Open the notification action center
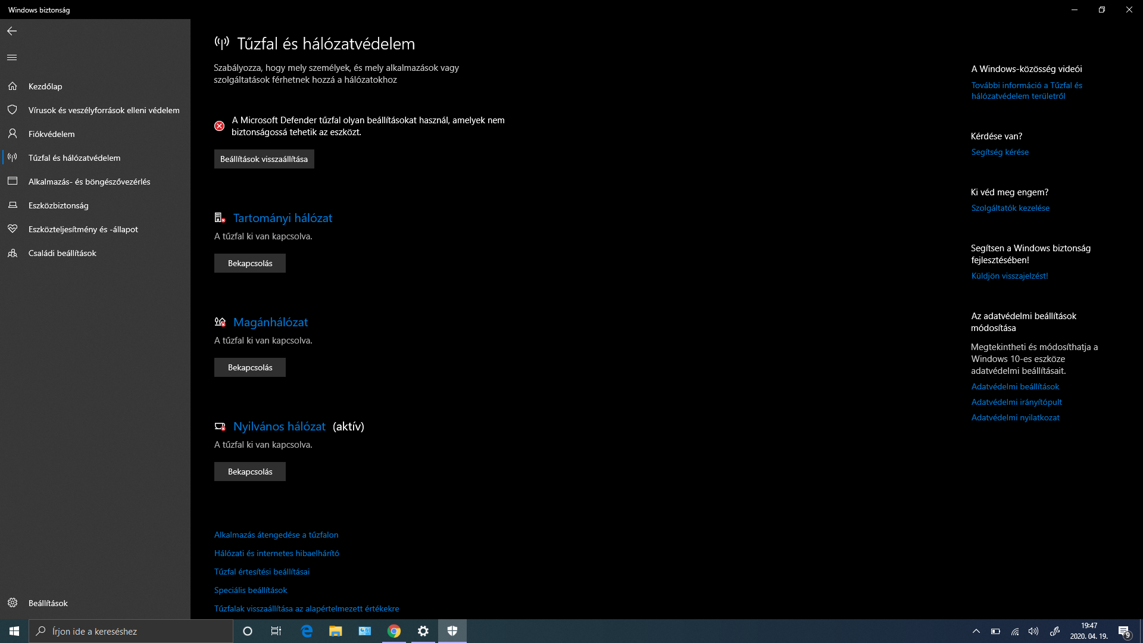 (x=1124, y=631)
